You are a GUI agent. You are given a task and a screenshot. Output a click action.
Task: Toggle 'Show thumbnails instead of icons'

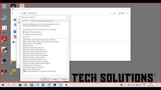24,59
